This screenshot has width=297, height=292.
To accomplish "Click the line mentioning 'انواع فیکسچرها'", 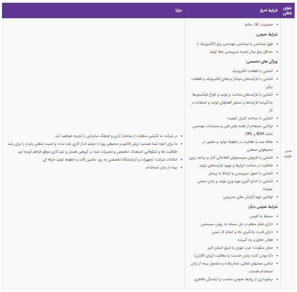I will (x=232, y=102).
